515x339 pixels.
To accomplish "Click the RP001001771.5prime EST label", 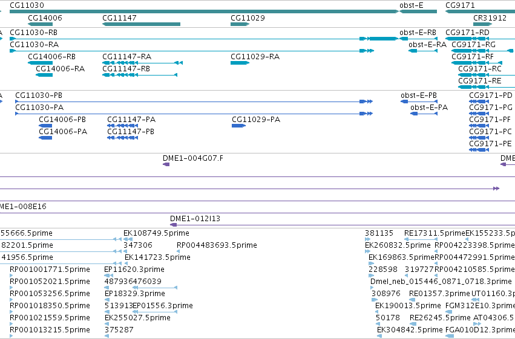I will (x=50, y=270).
